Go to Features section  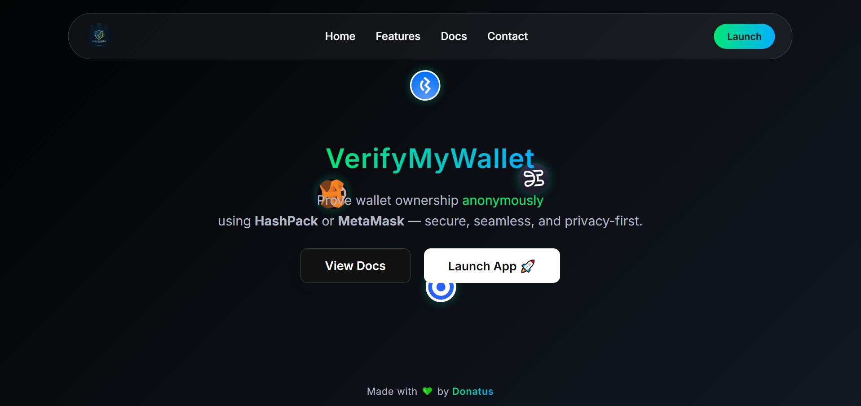pyautogui.click(x=398, y=36)
